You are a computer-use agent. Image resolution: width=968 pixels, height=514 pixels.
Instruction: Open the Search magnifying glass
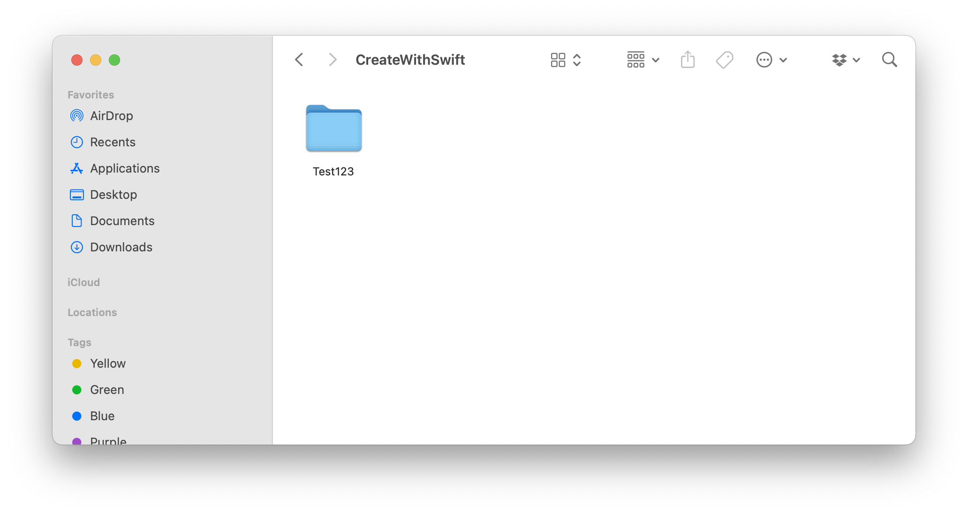point(889,60)
